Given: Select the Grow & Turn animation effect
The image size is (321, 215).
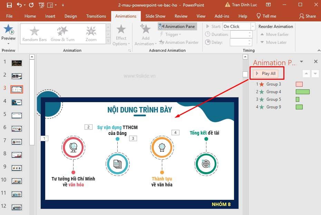Looking at the screenshot, I should [x=62, y=33].
